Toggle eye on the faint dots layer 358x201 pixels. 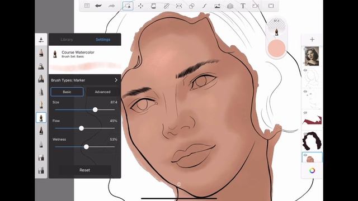click(x=305, y=92)
